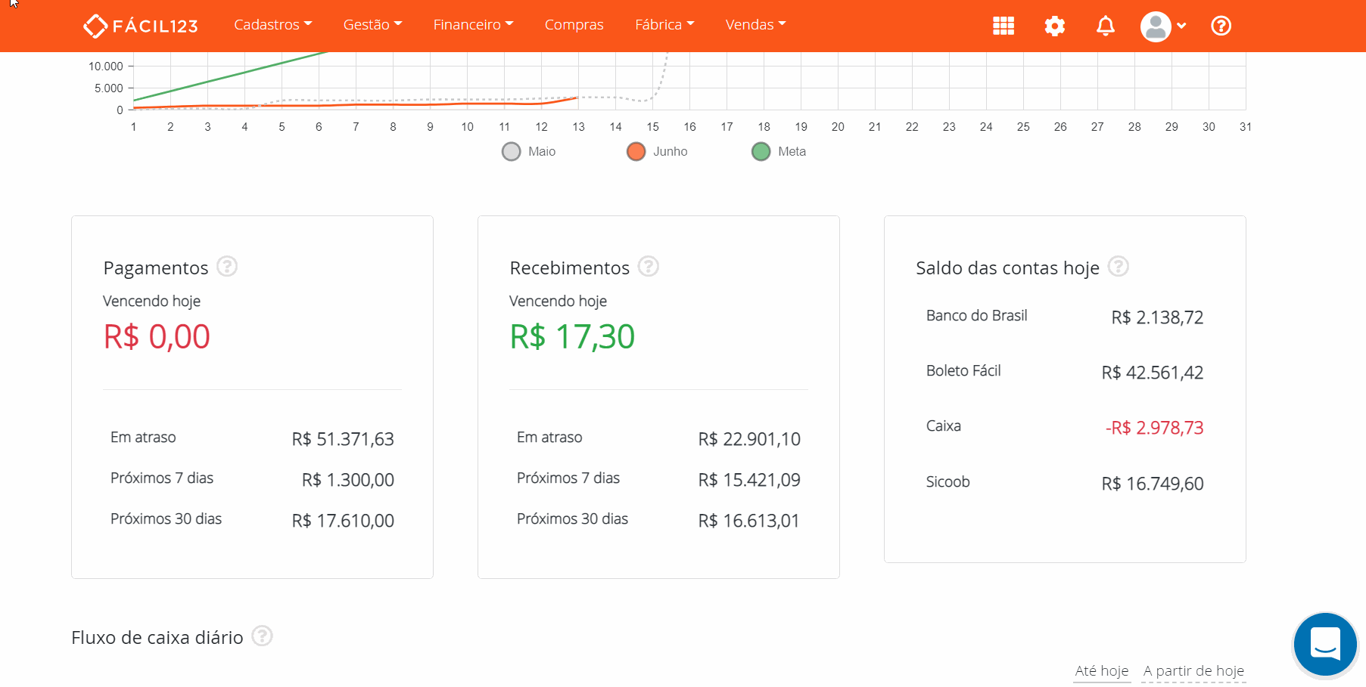This screenshot has height=687, width=1366.
Task: Select the A partir de hoje option
Action: 1193,670
